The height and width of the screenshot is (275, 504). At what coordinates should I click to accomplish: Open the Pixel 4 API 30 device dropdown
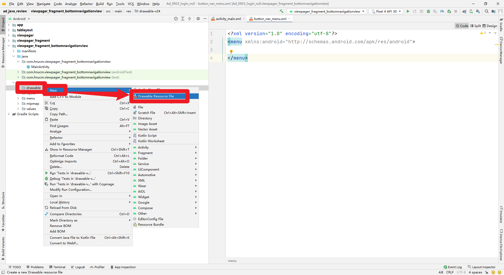[x=386, y=11]
